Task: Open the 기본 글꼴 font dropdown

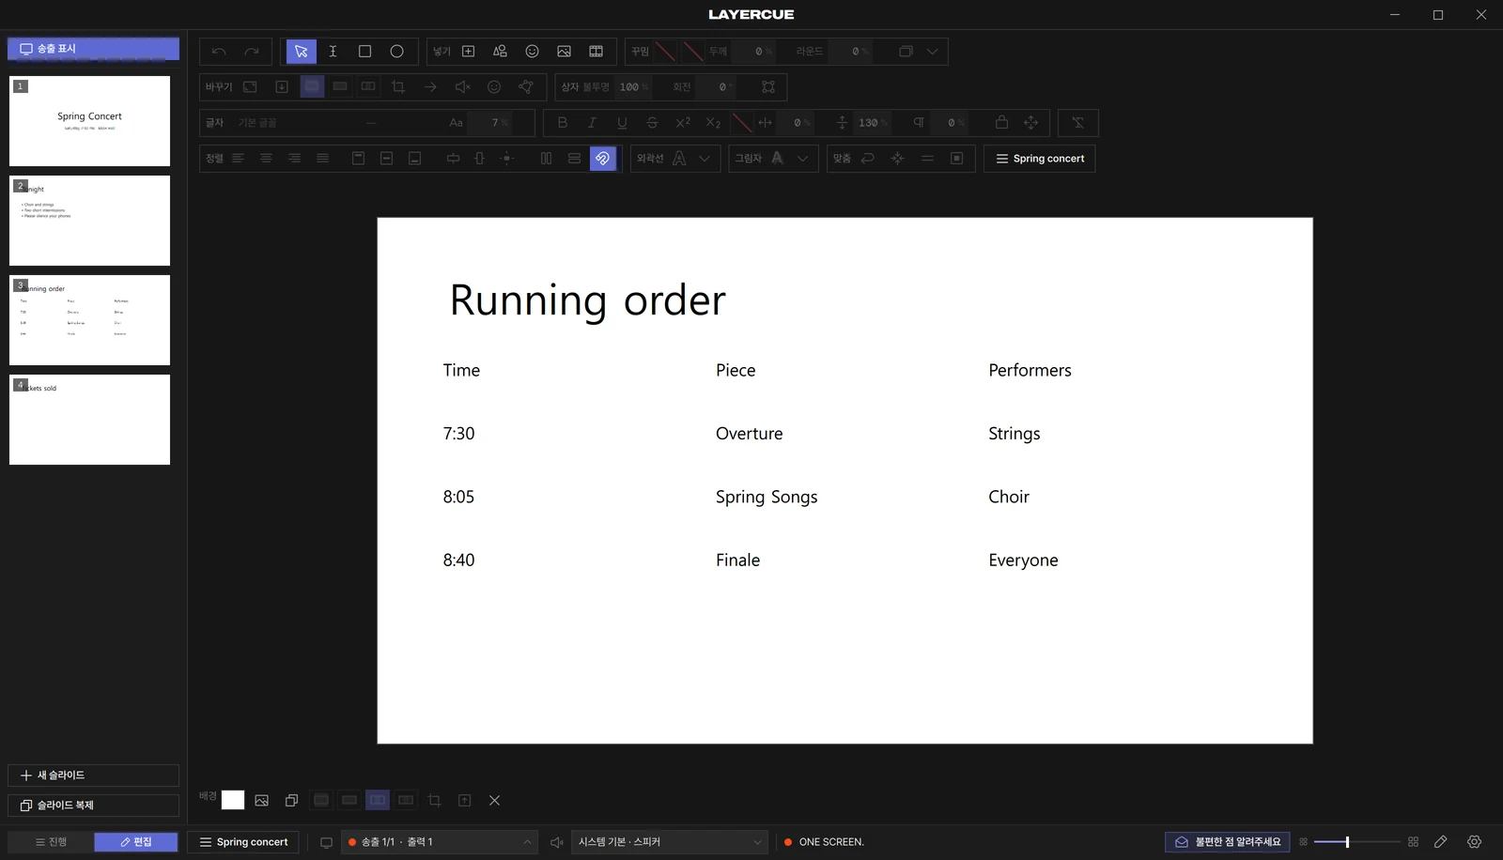Action: (x=304, y=123)
